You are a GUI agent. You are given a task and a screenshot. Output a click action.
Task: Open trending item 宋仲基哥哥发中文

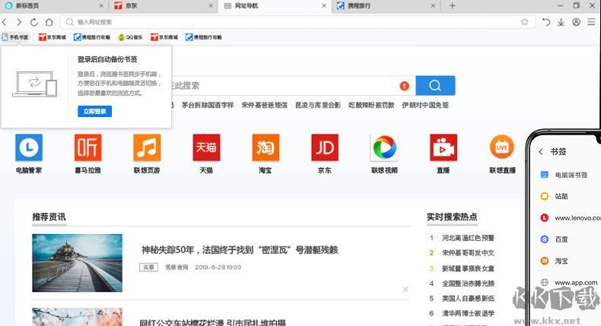(468, 253)
